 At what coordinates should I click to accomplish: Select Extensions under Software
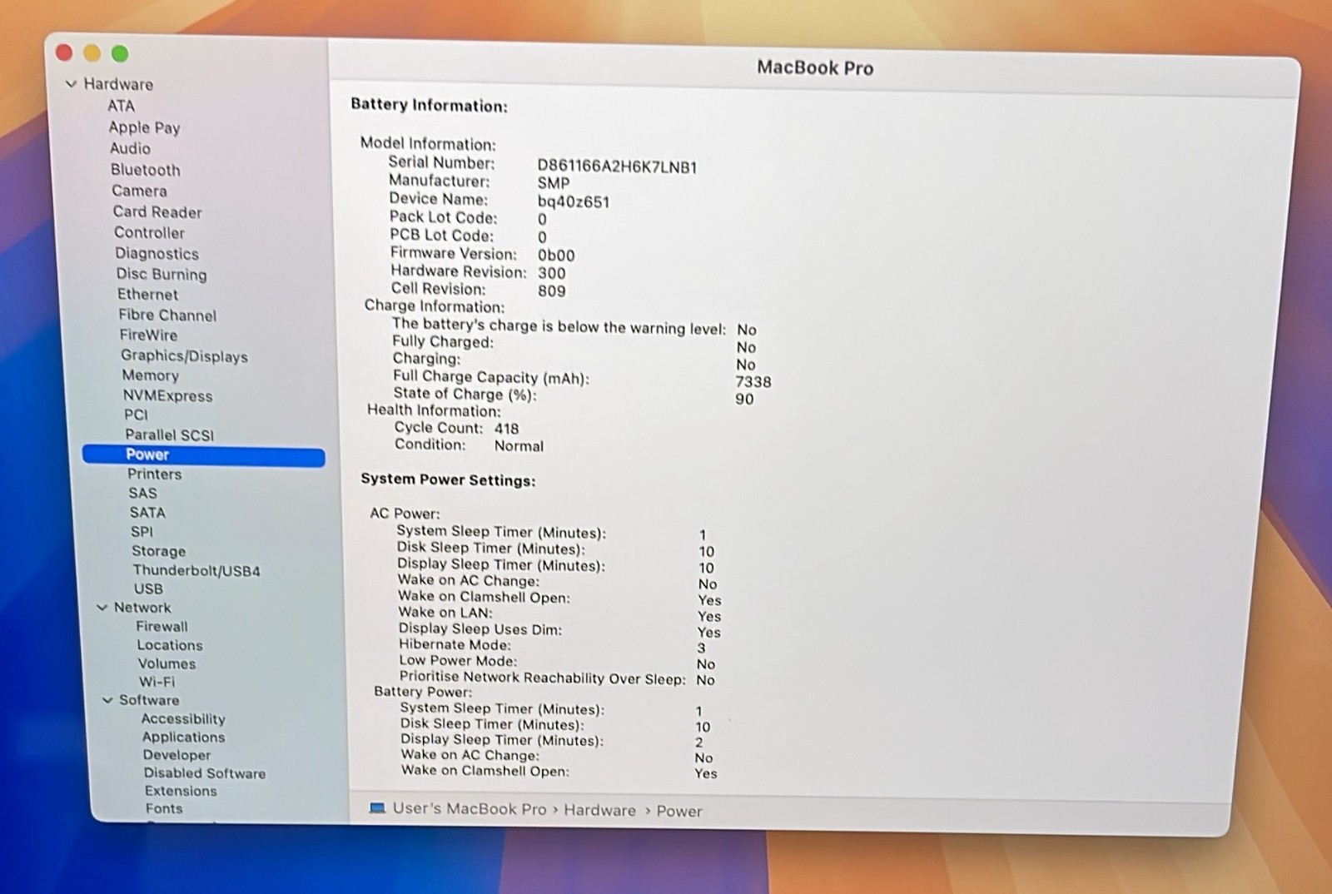[181, 792]
